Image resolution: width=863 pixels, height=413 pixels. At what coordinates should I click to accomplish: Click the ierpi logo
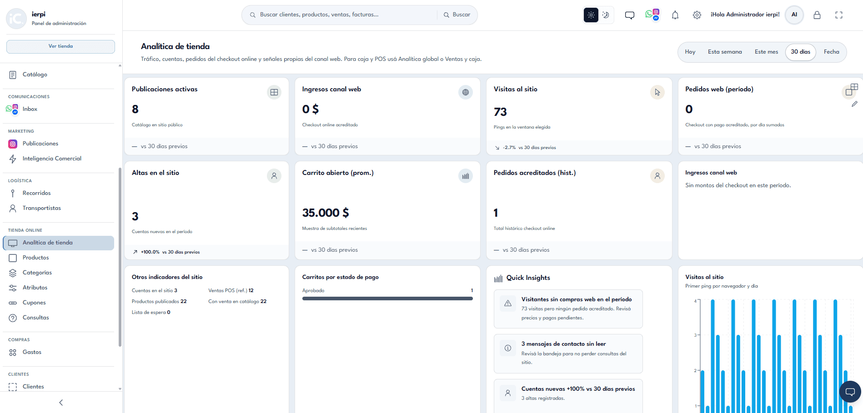point(16,18)
